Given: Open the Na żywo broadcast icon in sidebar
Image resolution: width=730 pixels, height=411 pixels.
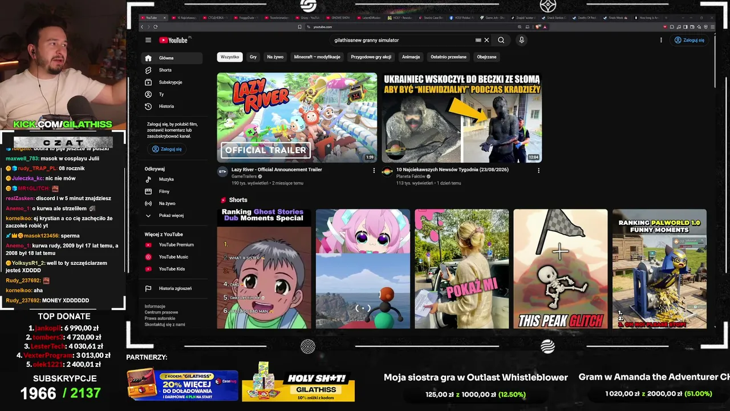Looking at the screenshot, I should pos(148,203).
